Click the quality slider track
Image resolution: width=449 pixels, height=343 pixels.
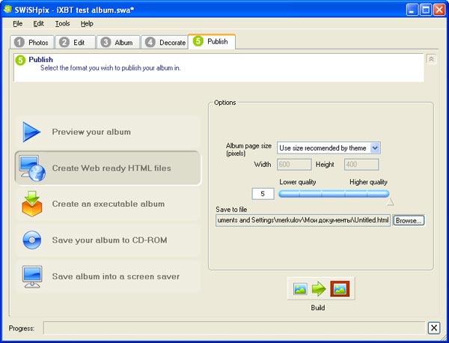tap(334, 194)
